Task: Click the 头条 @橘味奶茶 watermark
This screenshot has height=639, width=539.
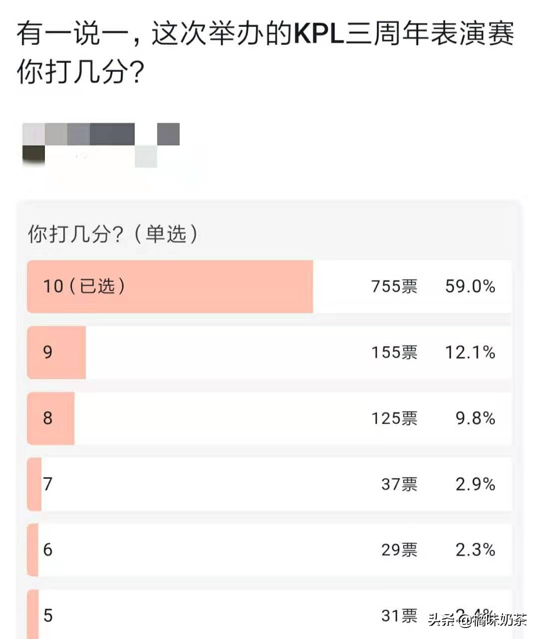Action: point(477,620)
